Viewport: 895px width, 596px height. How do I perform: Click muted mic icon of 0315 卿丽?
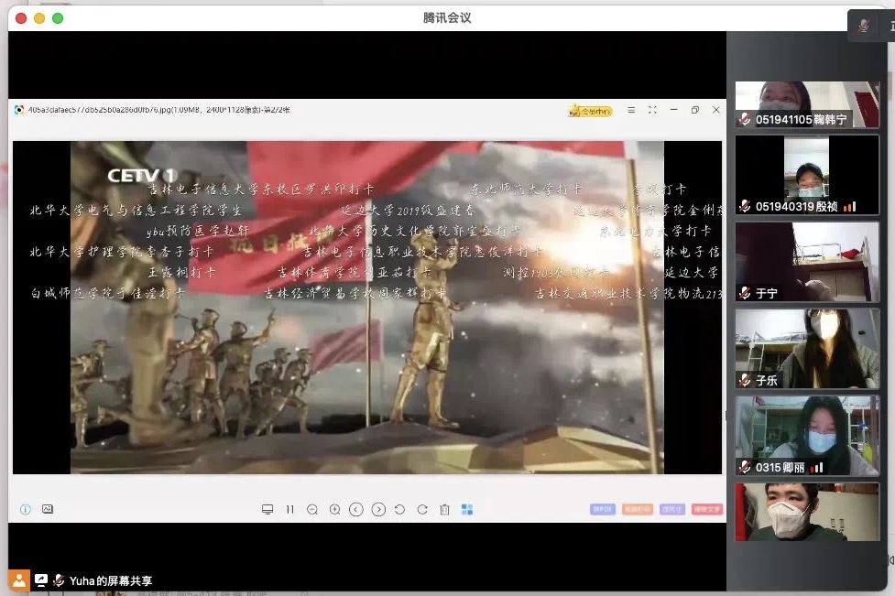(745, 467)
